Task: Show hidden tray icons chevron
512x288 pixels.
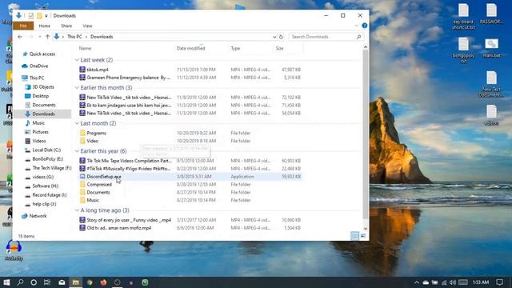Action: click(x=416, y=282)
